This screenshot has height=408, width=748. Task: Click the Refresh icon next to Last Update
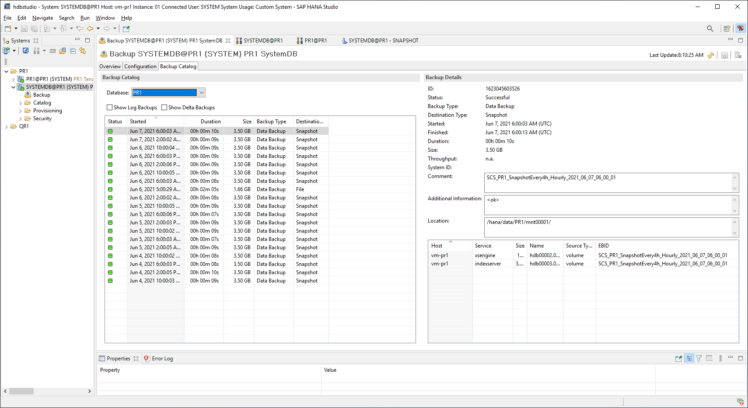click(711, 55)
